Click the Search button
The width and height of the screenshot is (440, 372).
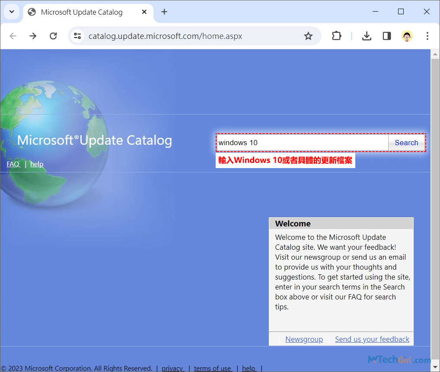[x=406, y=143]
